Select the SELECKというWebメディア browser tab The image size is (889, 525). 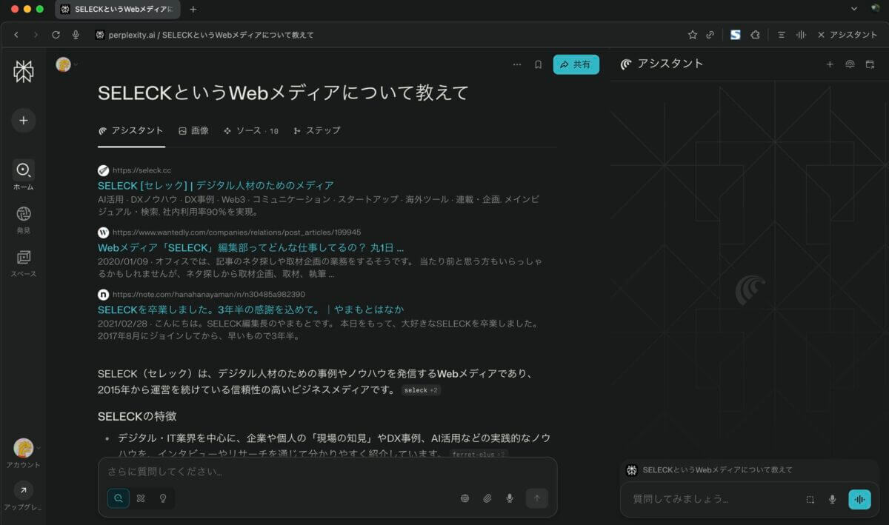119,9
